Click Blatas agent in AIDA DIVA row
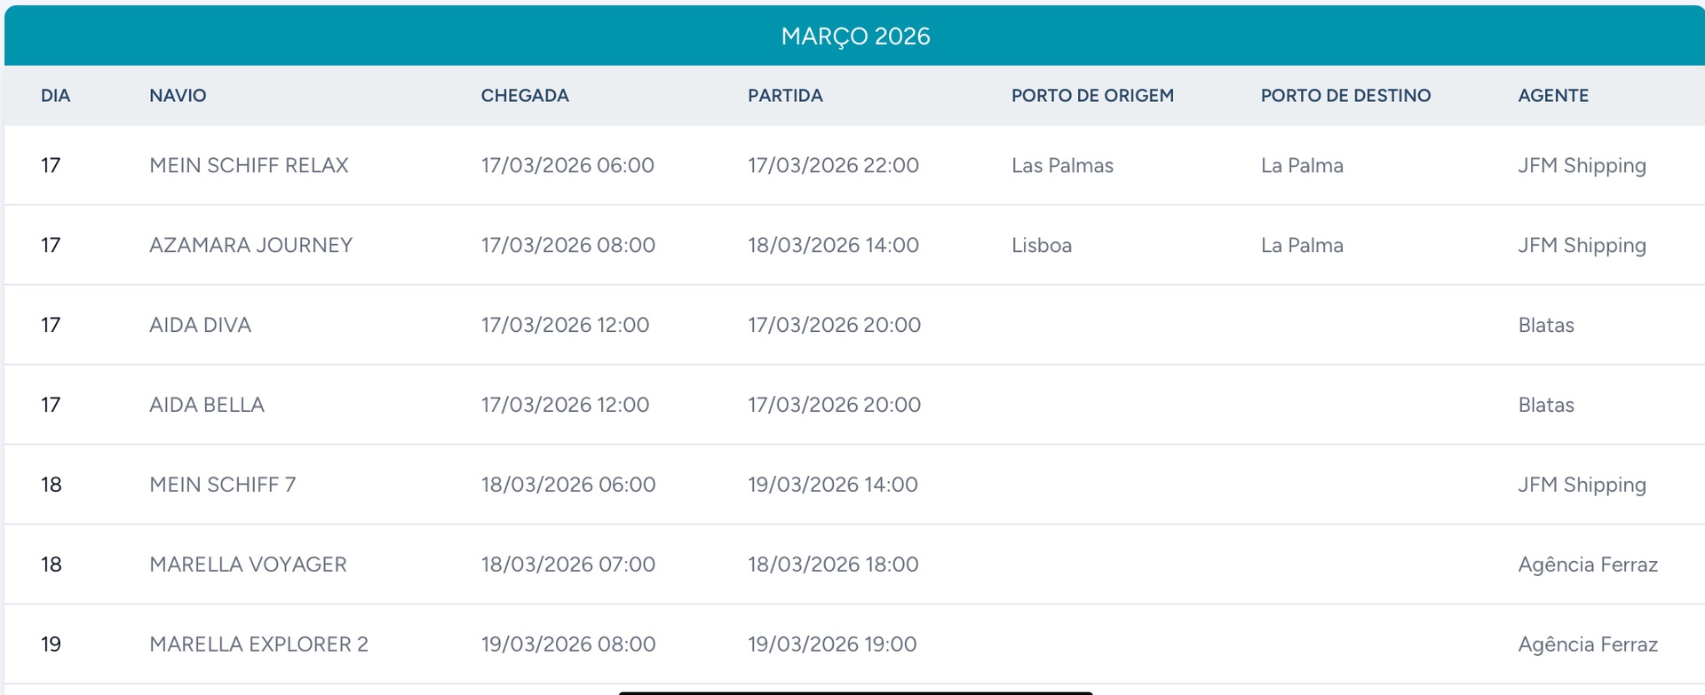 pos(1546,325)
